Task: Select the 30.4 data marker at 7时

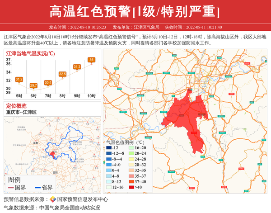Action: click(x=48, y=82)
